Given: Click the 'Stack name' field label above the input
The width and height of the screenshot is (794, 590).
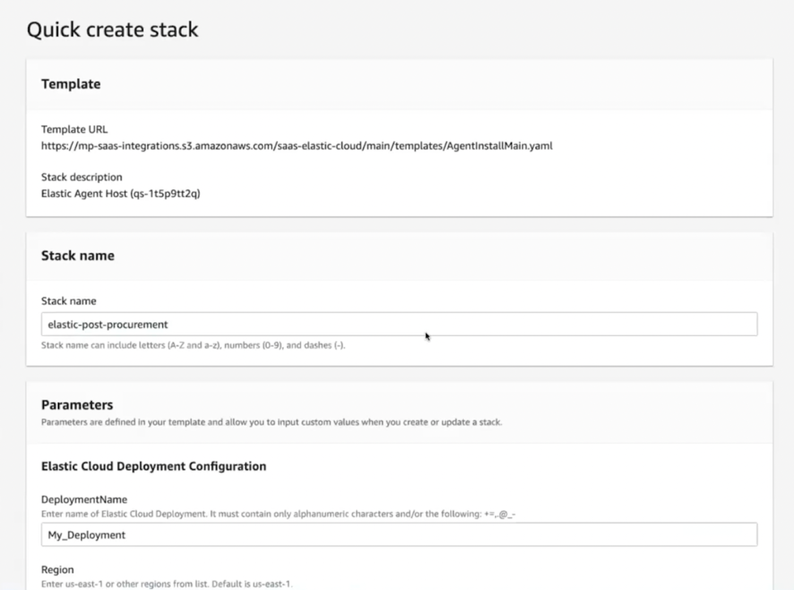Looking at the screenshot, I should pyautogui.click(x=69, y=301).
